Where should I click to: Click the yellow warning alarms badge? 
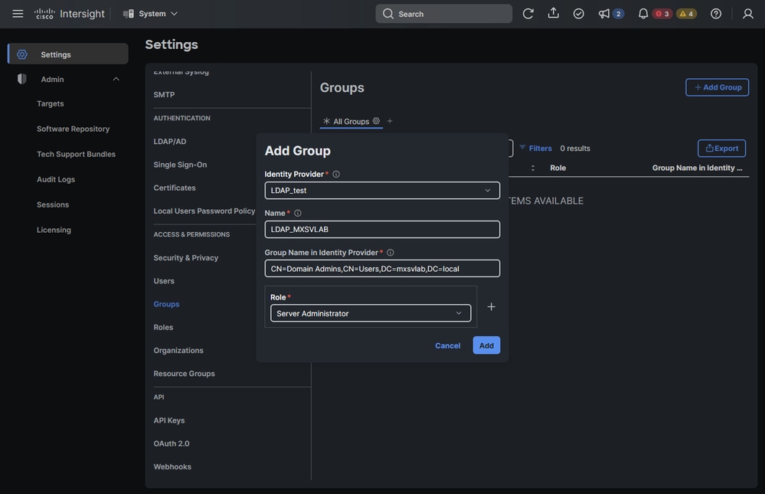pos(686,14)
